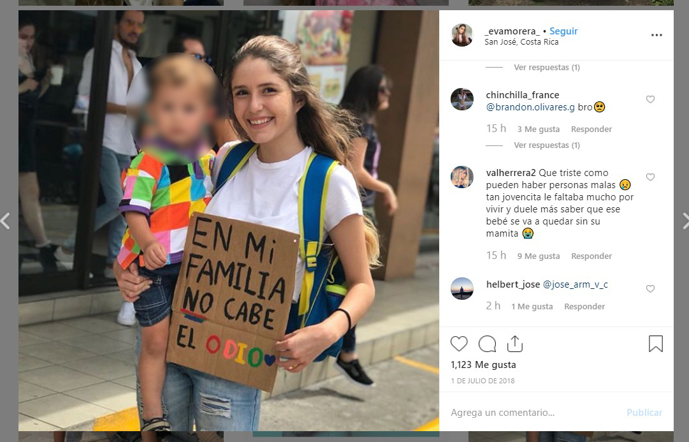
Task: Open the three-dot more options menu
Action: (x=656, y=35)
